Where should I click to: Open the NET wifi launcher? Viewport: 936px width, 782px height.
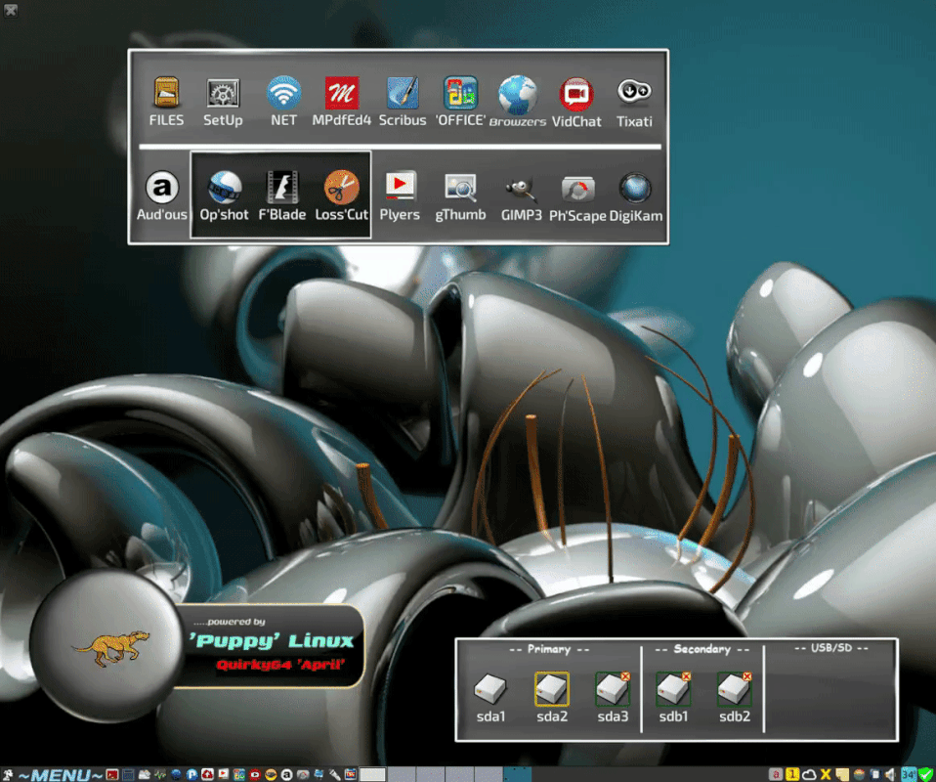[x=283, y=93]
